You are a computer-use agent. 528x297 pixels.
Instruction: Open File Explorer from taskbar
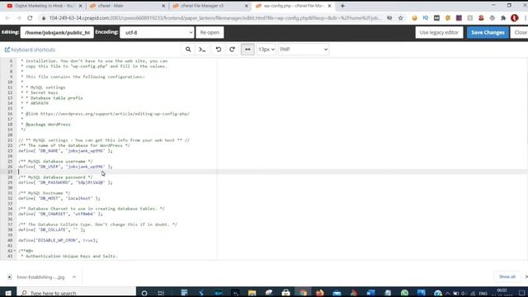(252, 293)
